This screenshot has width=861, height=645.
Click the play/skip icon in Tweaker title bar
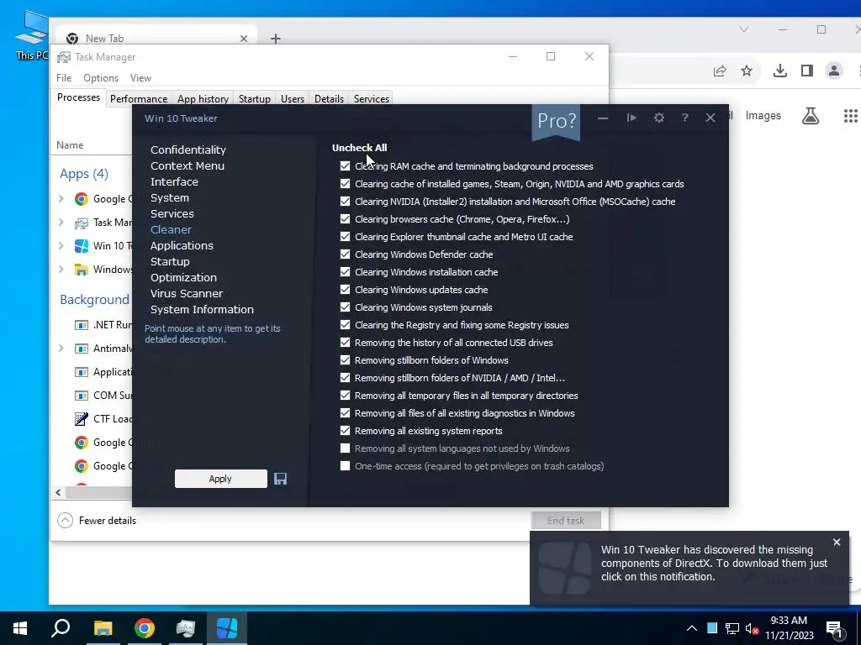[631, 118]
